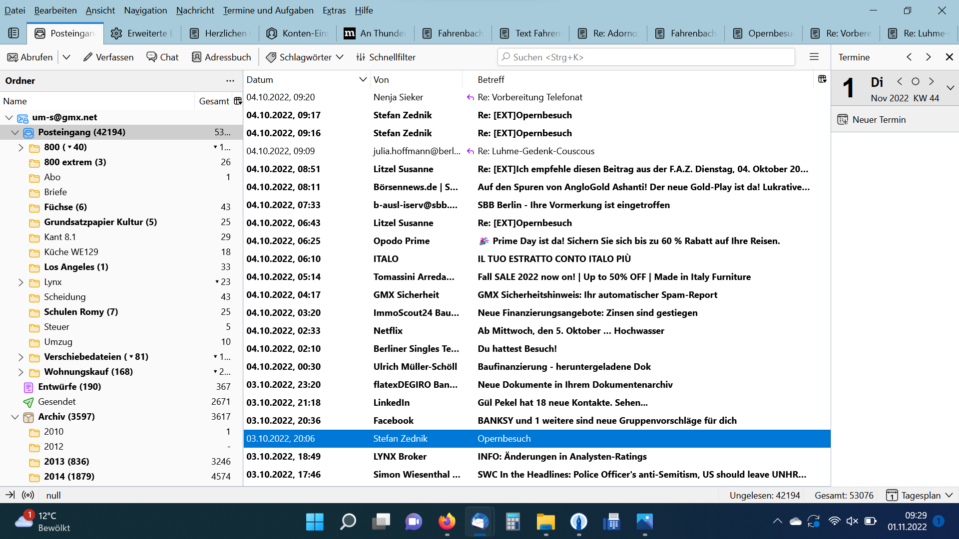Image resolution: width=959 pixels, height=539 pixels.
Task: Open the app menu hamburger icon
Action: [x=814, y=57]
